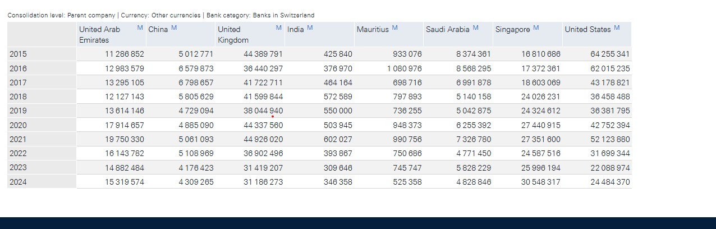
Task: Select Singapore's 2024 value 30 548 317
Action: pyautogui.click(x=540, y=182)
